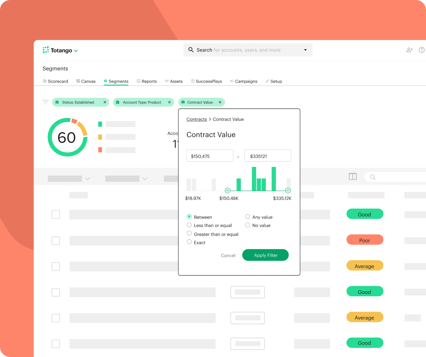426x357 pixels.
Task: Click the search magnifier icon in top bar
Action: click(191, 50)
